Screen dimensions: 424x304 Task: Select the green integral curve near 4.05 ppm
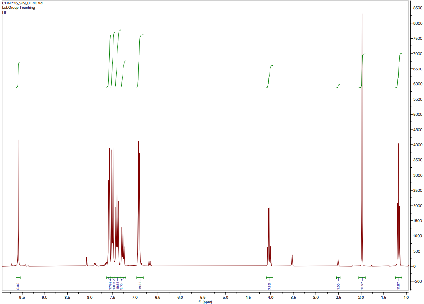270,76
